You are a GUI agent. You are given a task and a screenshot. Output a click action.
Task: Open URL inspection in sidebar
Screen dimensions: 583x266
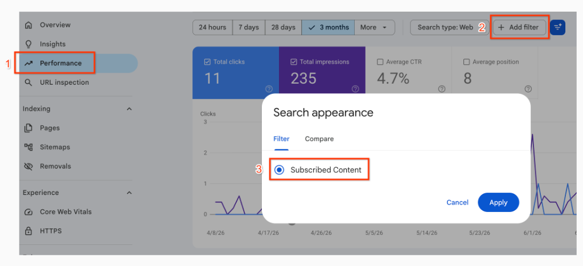tap(64, 82)
